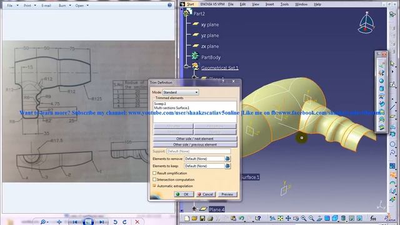Image resolution: width=400 pixels, height=225 pixels.
Task: Expand the Plane.4 tree node
Action: (x=194, y=209)
